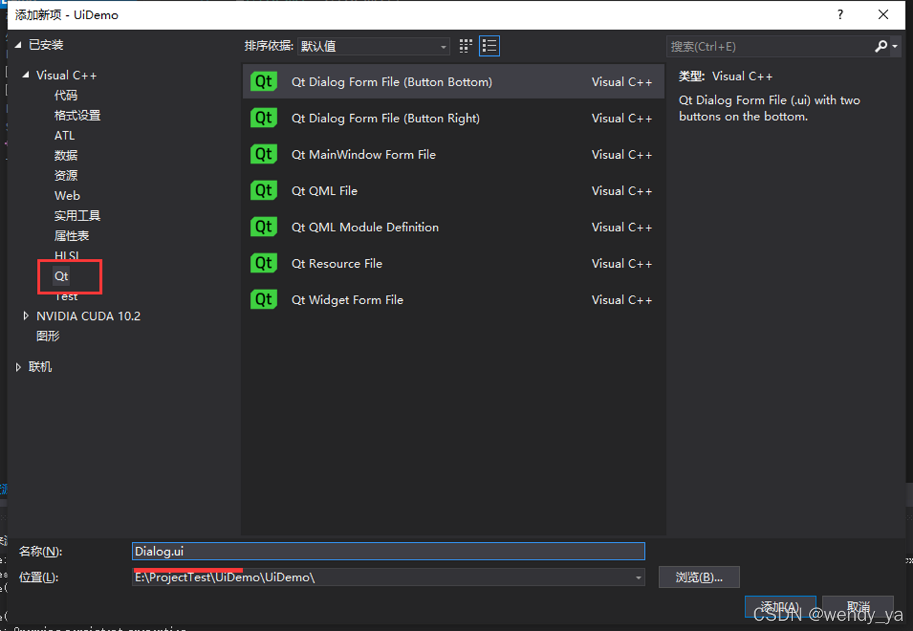Select Qt Dialog Form File (Button Bottom) name
The width and height of the screenshot is (913, 631).
pos(392,82)
